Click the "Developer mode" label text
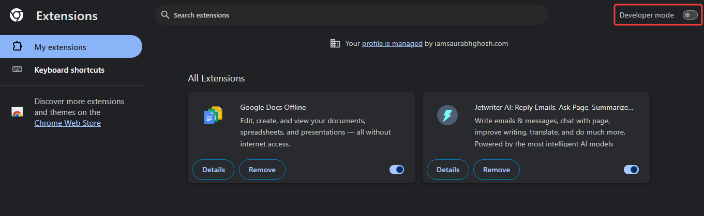This screenshot has height=216, width=704. [x=647, y=15]
